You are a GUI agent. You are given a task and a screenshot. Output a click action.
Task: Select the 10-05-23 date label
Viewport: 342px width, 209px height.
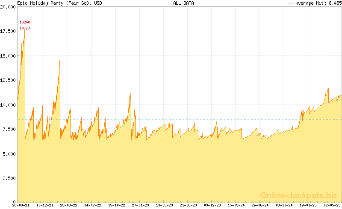tap(164, 205)
